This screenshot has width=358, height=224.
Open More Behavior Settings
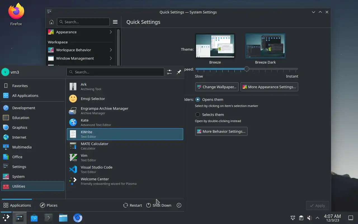221,131
